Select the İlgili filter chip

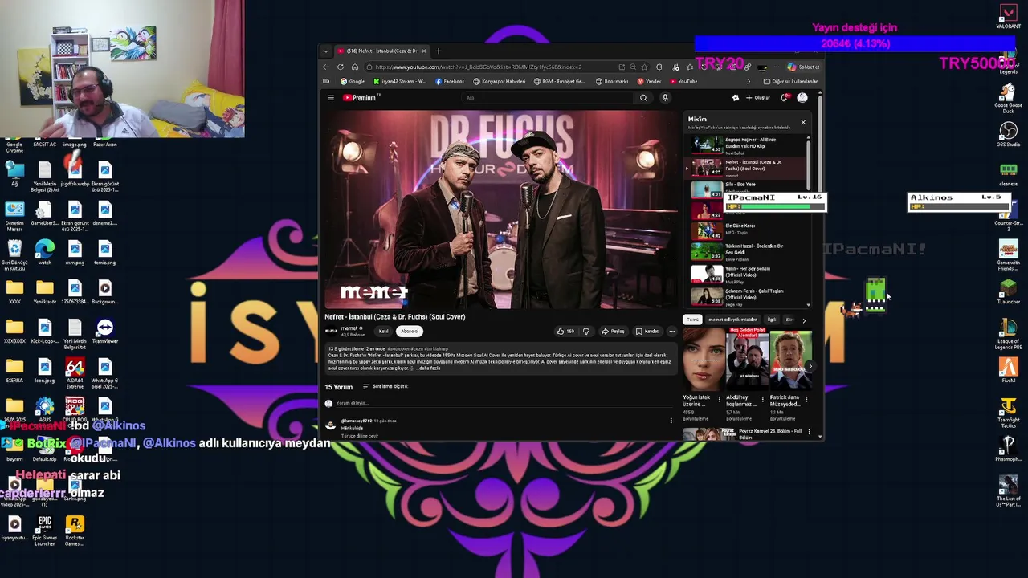[x=772, y=320]
